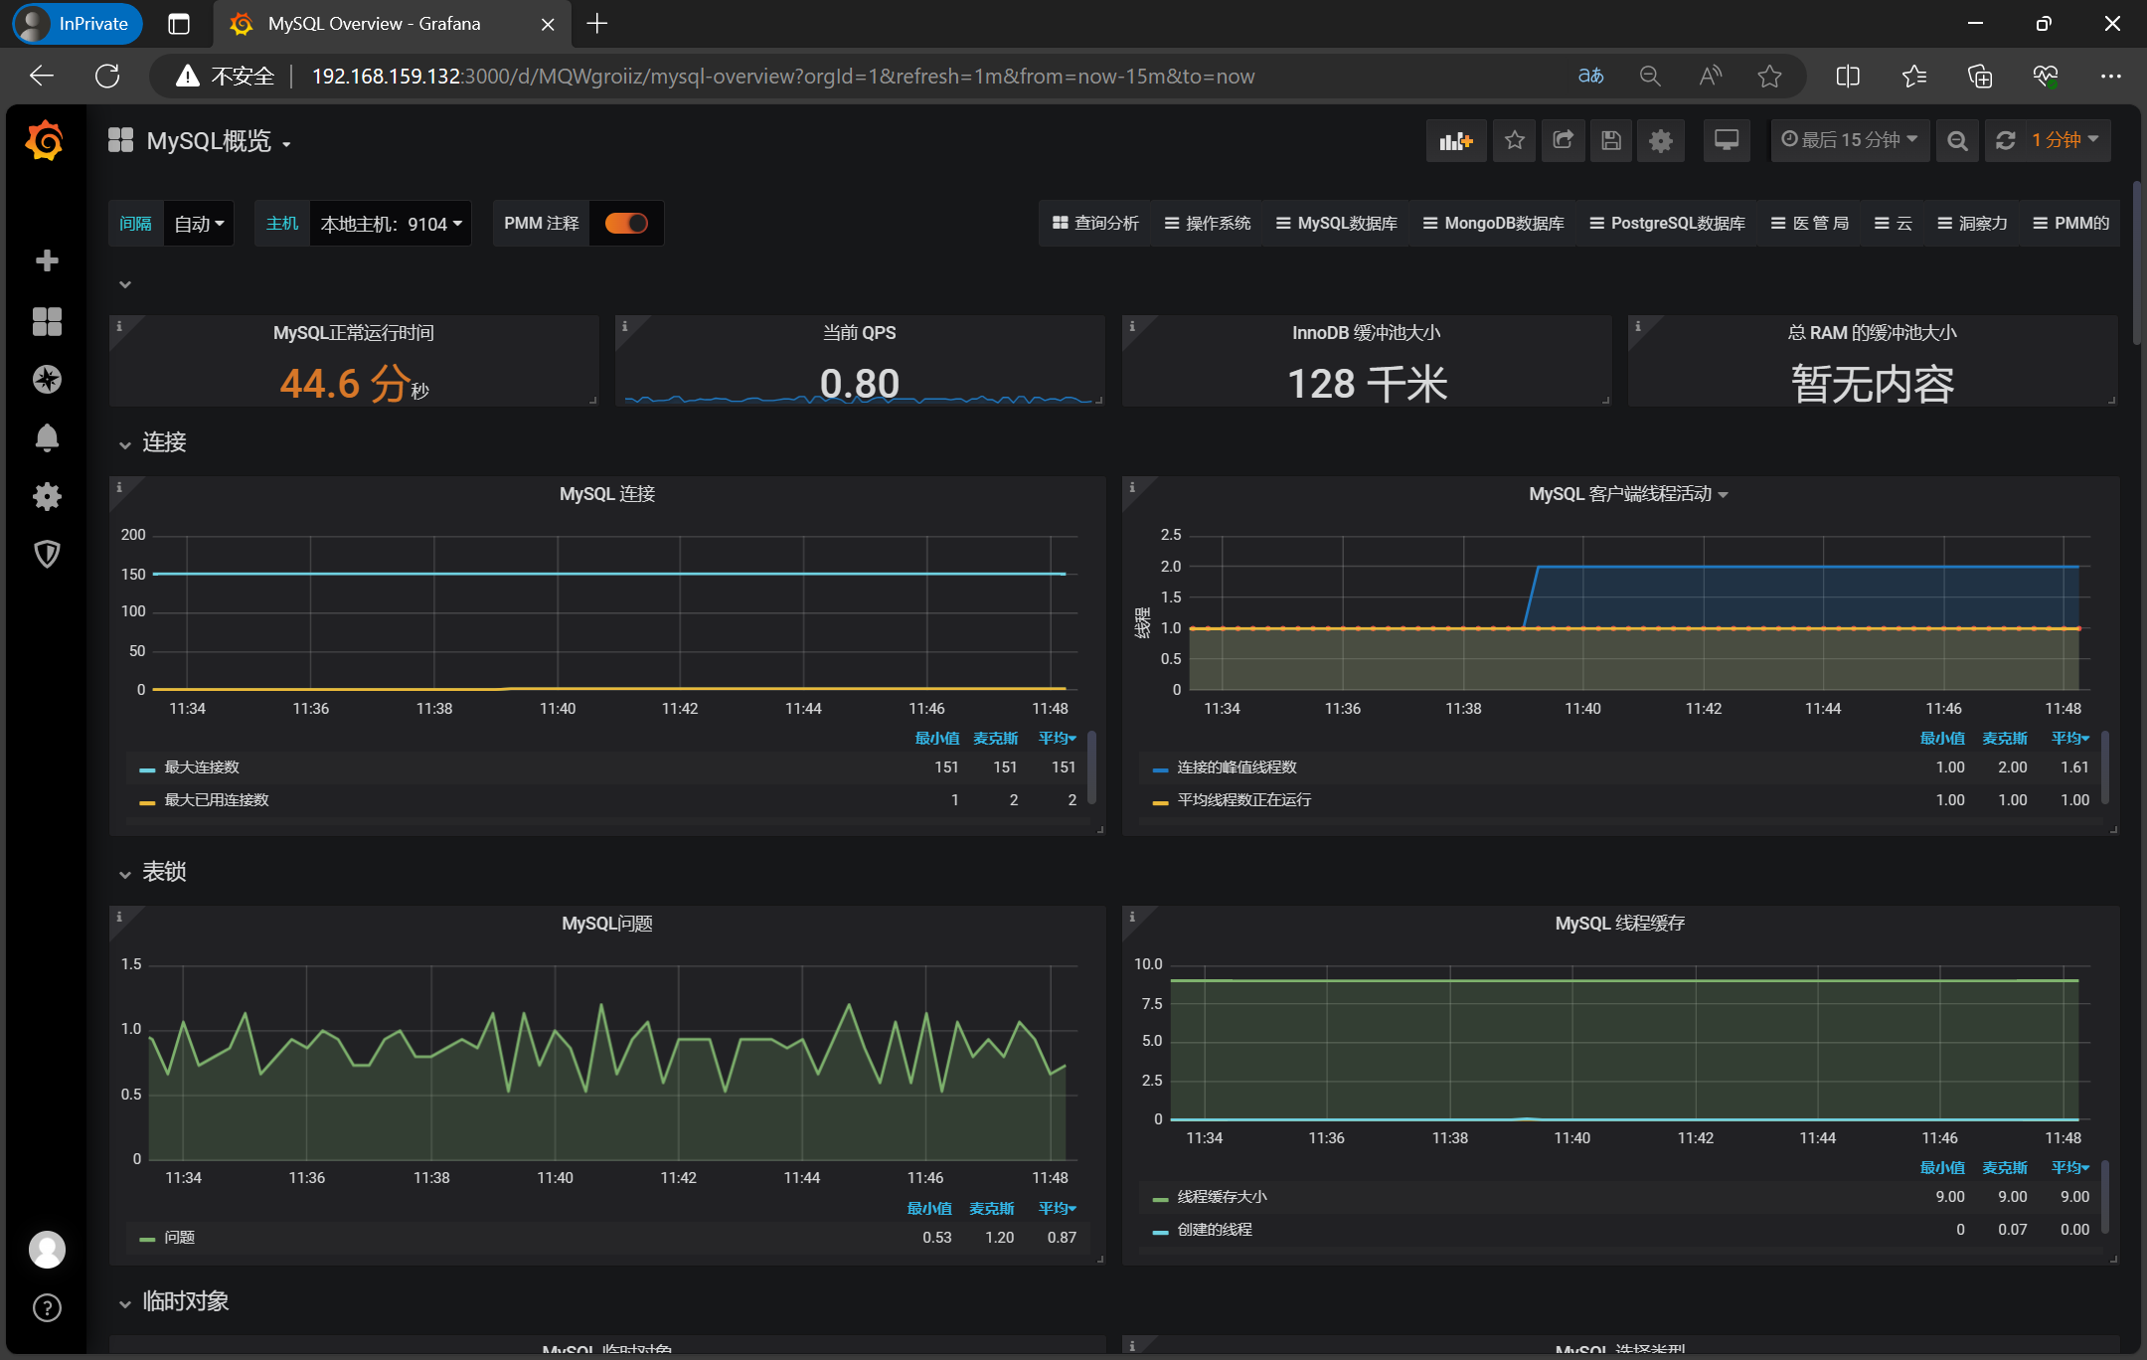Open the 最后 15 分钟 time picker

tap(1850, 140)
